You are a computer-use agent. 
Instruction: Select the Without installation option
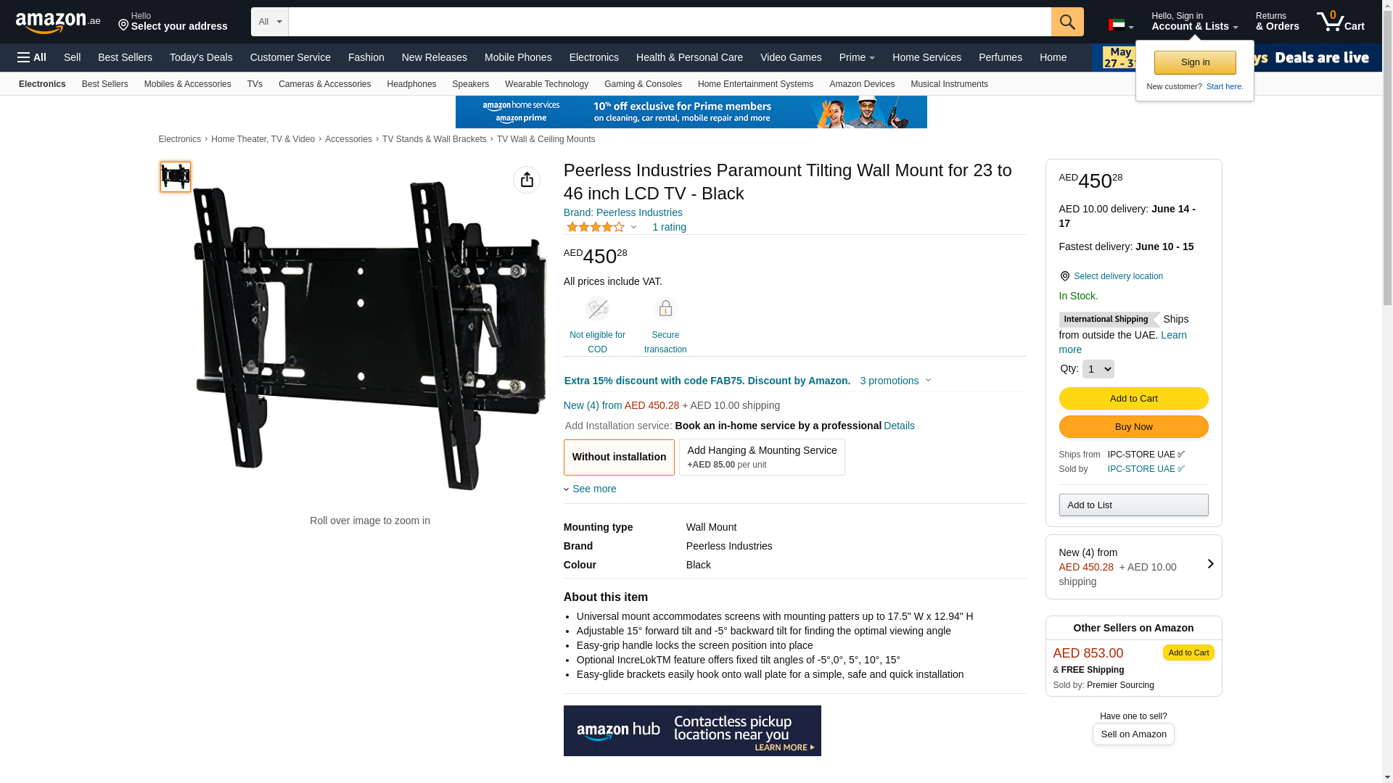point(619,457)
